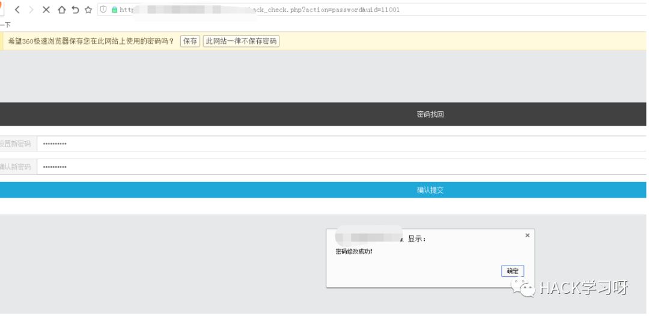Submit form with 确认提交 button

coord(323,190)
